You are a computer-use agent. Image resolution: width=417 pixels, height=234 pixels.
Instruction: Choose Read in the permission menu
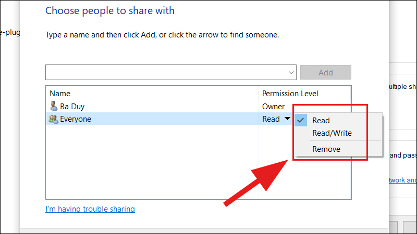coord(321,120)
